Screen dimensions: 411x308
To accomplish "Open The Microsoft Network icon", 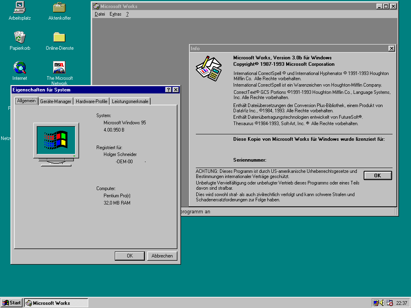I will 59,67.
